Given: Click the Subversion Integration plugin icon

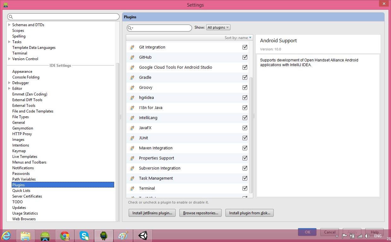Looking at the screenshot, I should 132,168.
